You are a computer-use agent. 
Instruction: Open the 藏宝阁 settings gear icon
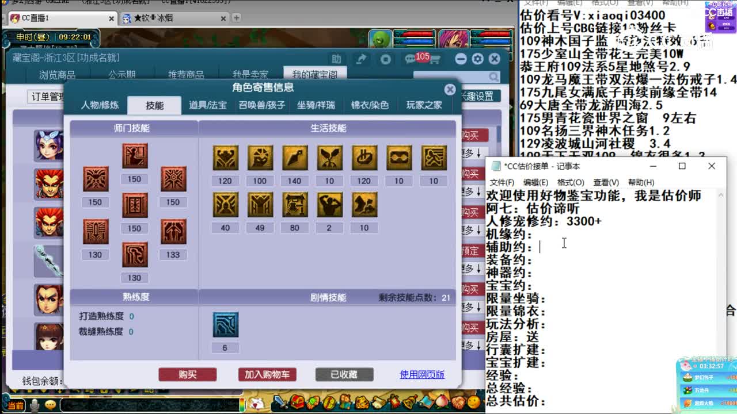[477, 59]
